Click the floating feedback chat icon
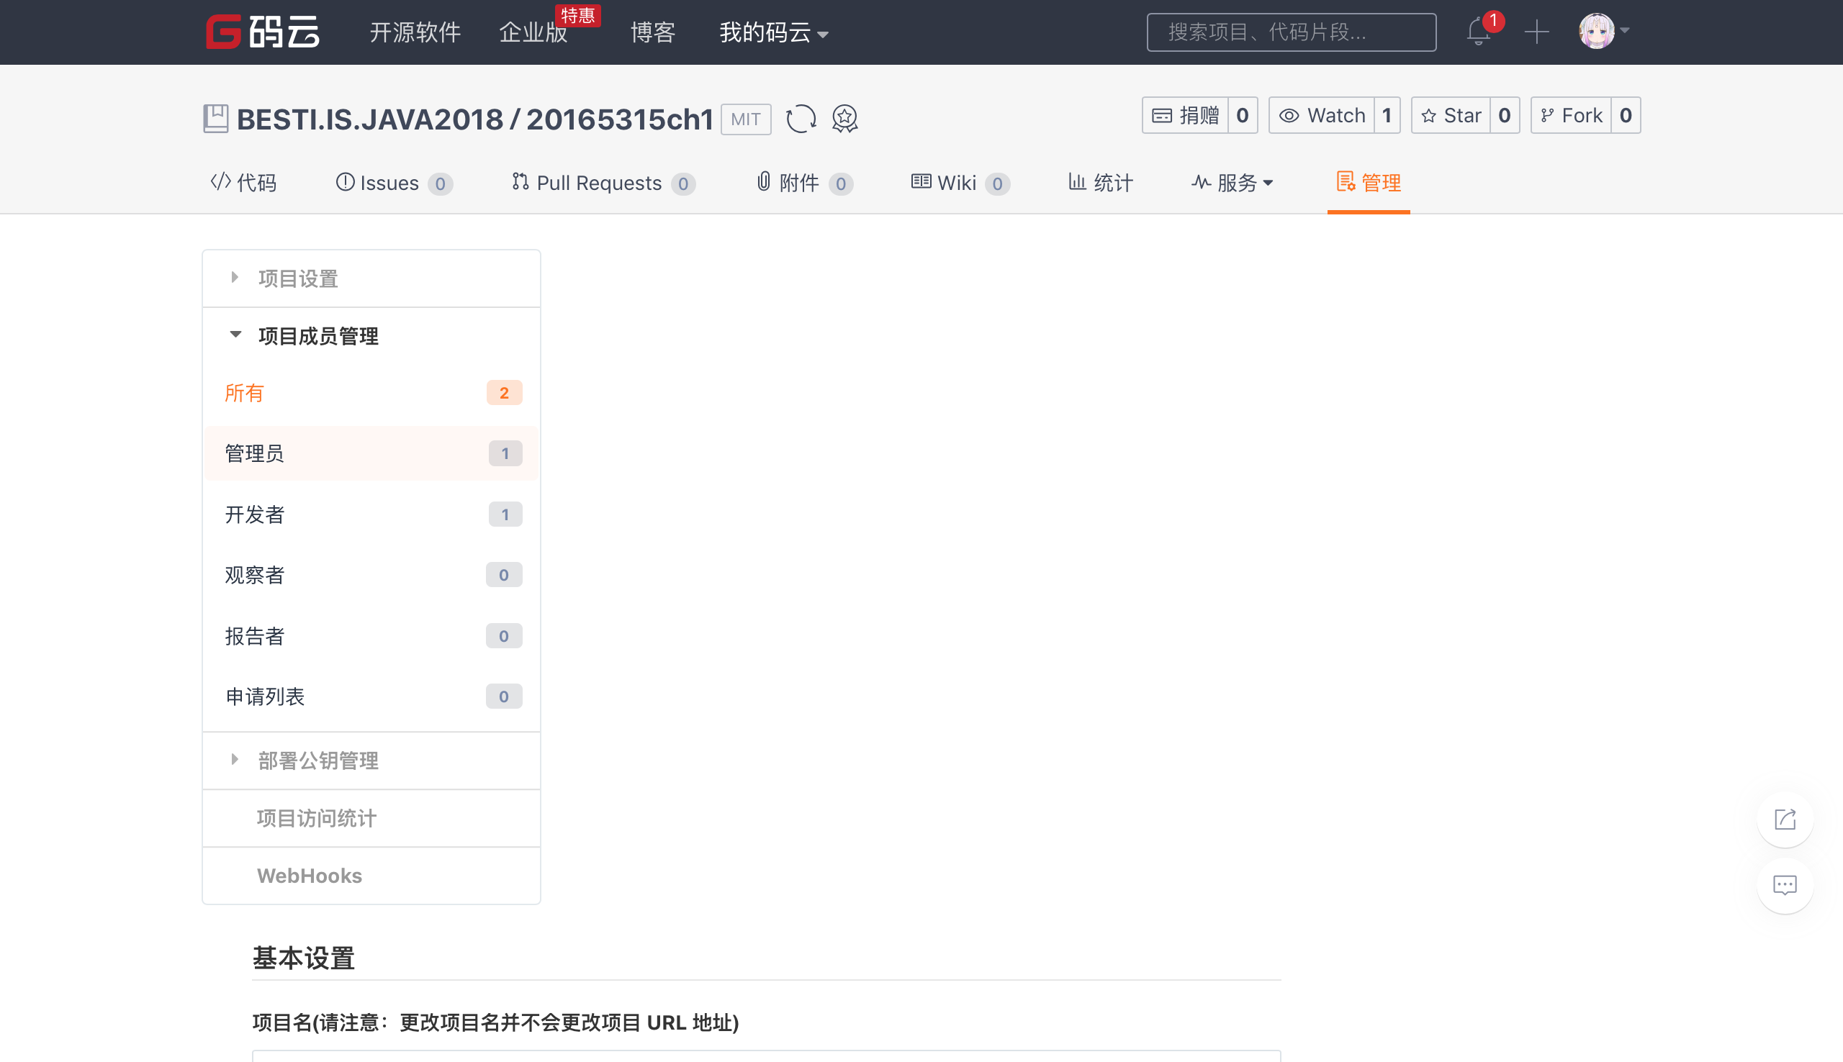 point(1785,886)
